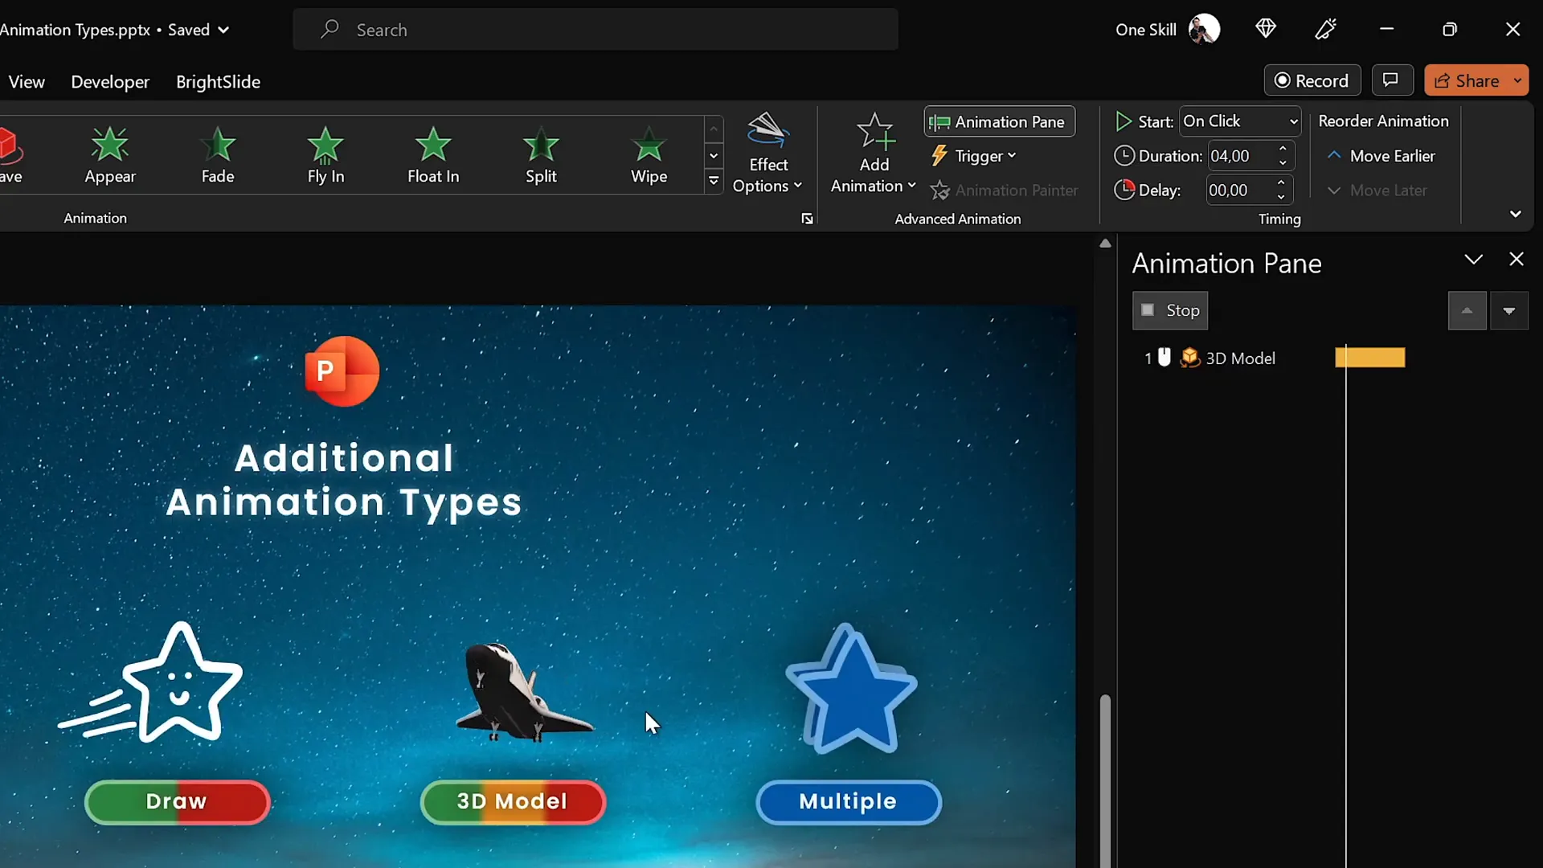Stop the animation preview playback
Viewport: 1543px width, 868px height.
coord(1170,310)
